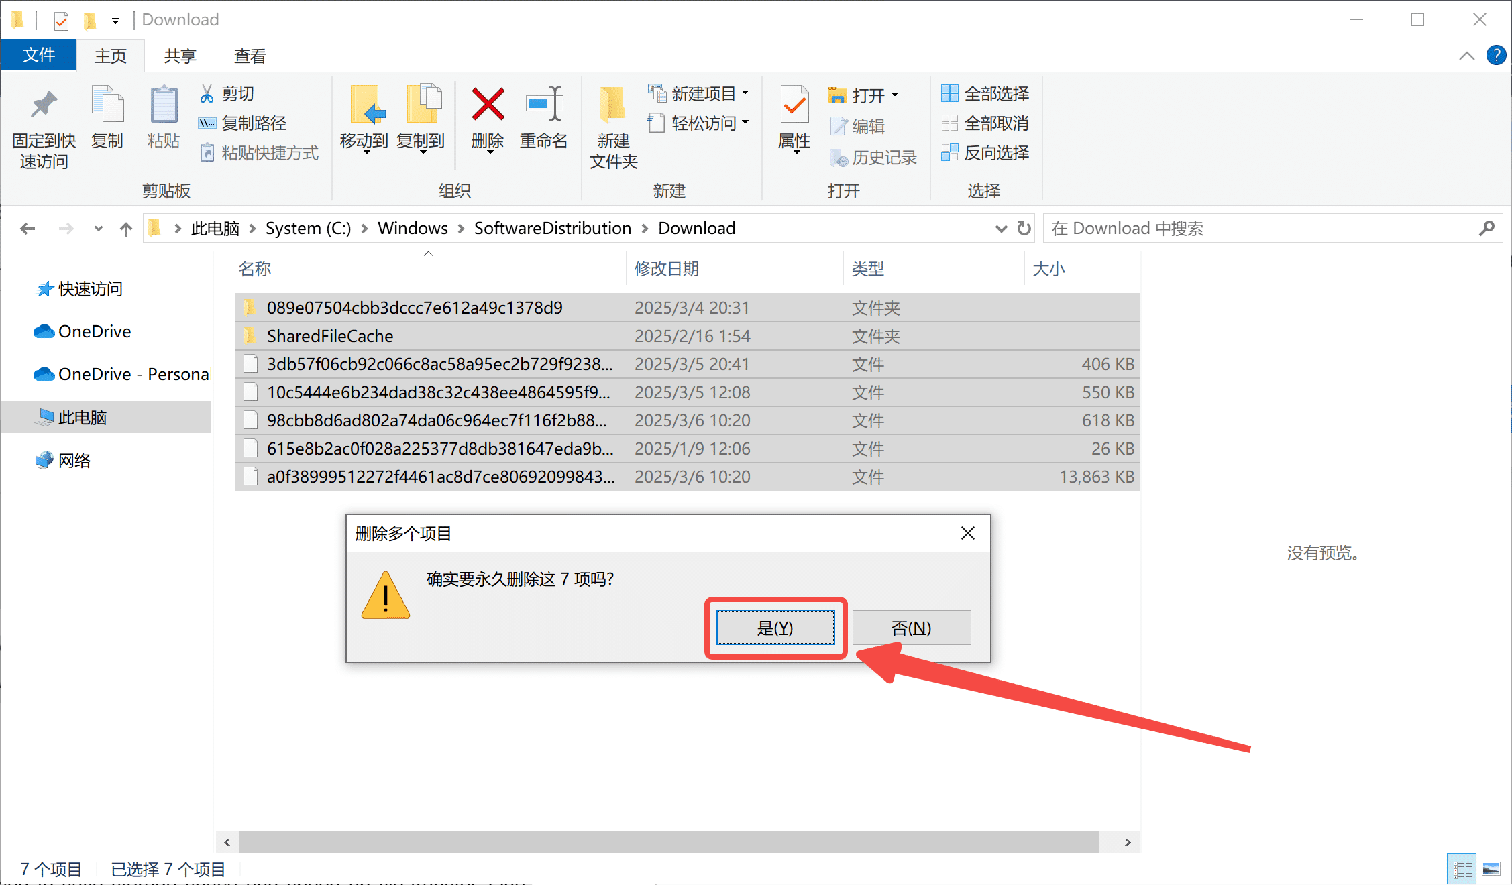Viewport: 1512px width, 885px height.
Task: Switch to 主页 ribbon tab
Action: (x=111, y=56)
